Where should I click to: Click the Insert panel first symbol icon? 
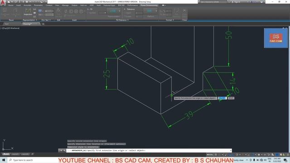click(66, 11)
